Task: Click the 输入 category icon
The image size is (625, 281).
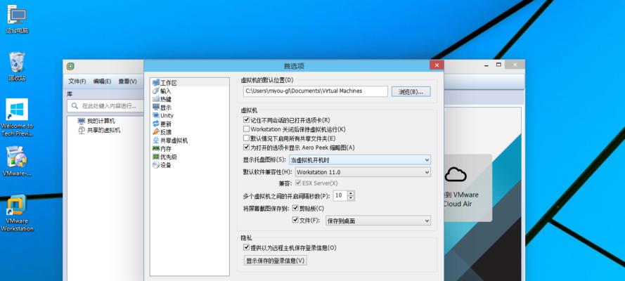Action: pos(155,91)
